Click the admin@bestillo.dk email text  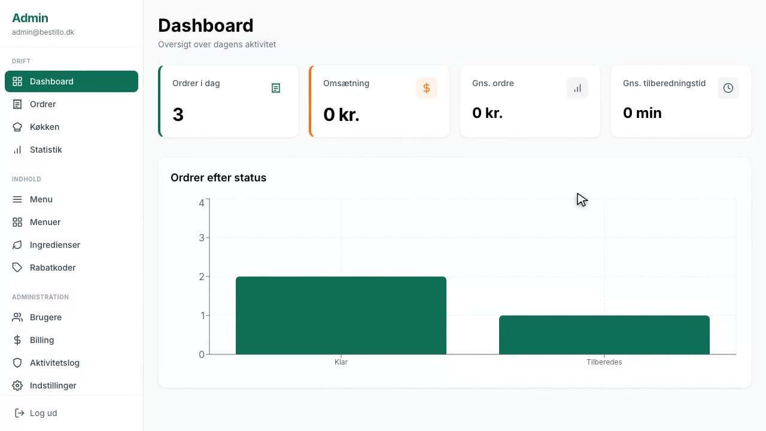click(x=43, y=32)
